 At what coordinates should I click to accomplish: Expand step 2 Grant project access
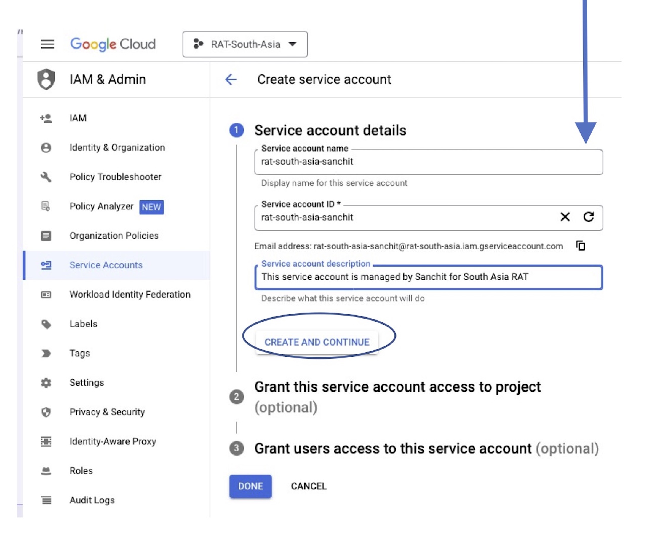tap(397, 397)
